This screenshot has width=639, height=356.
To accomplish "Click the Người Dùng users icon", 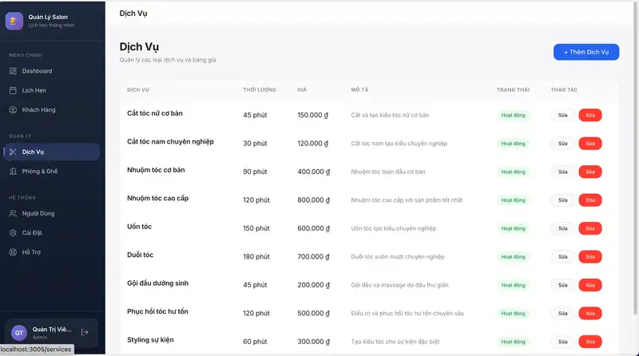I will coord(13,213).
